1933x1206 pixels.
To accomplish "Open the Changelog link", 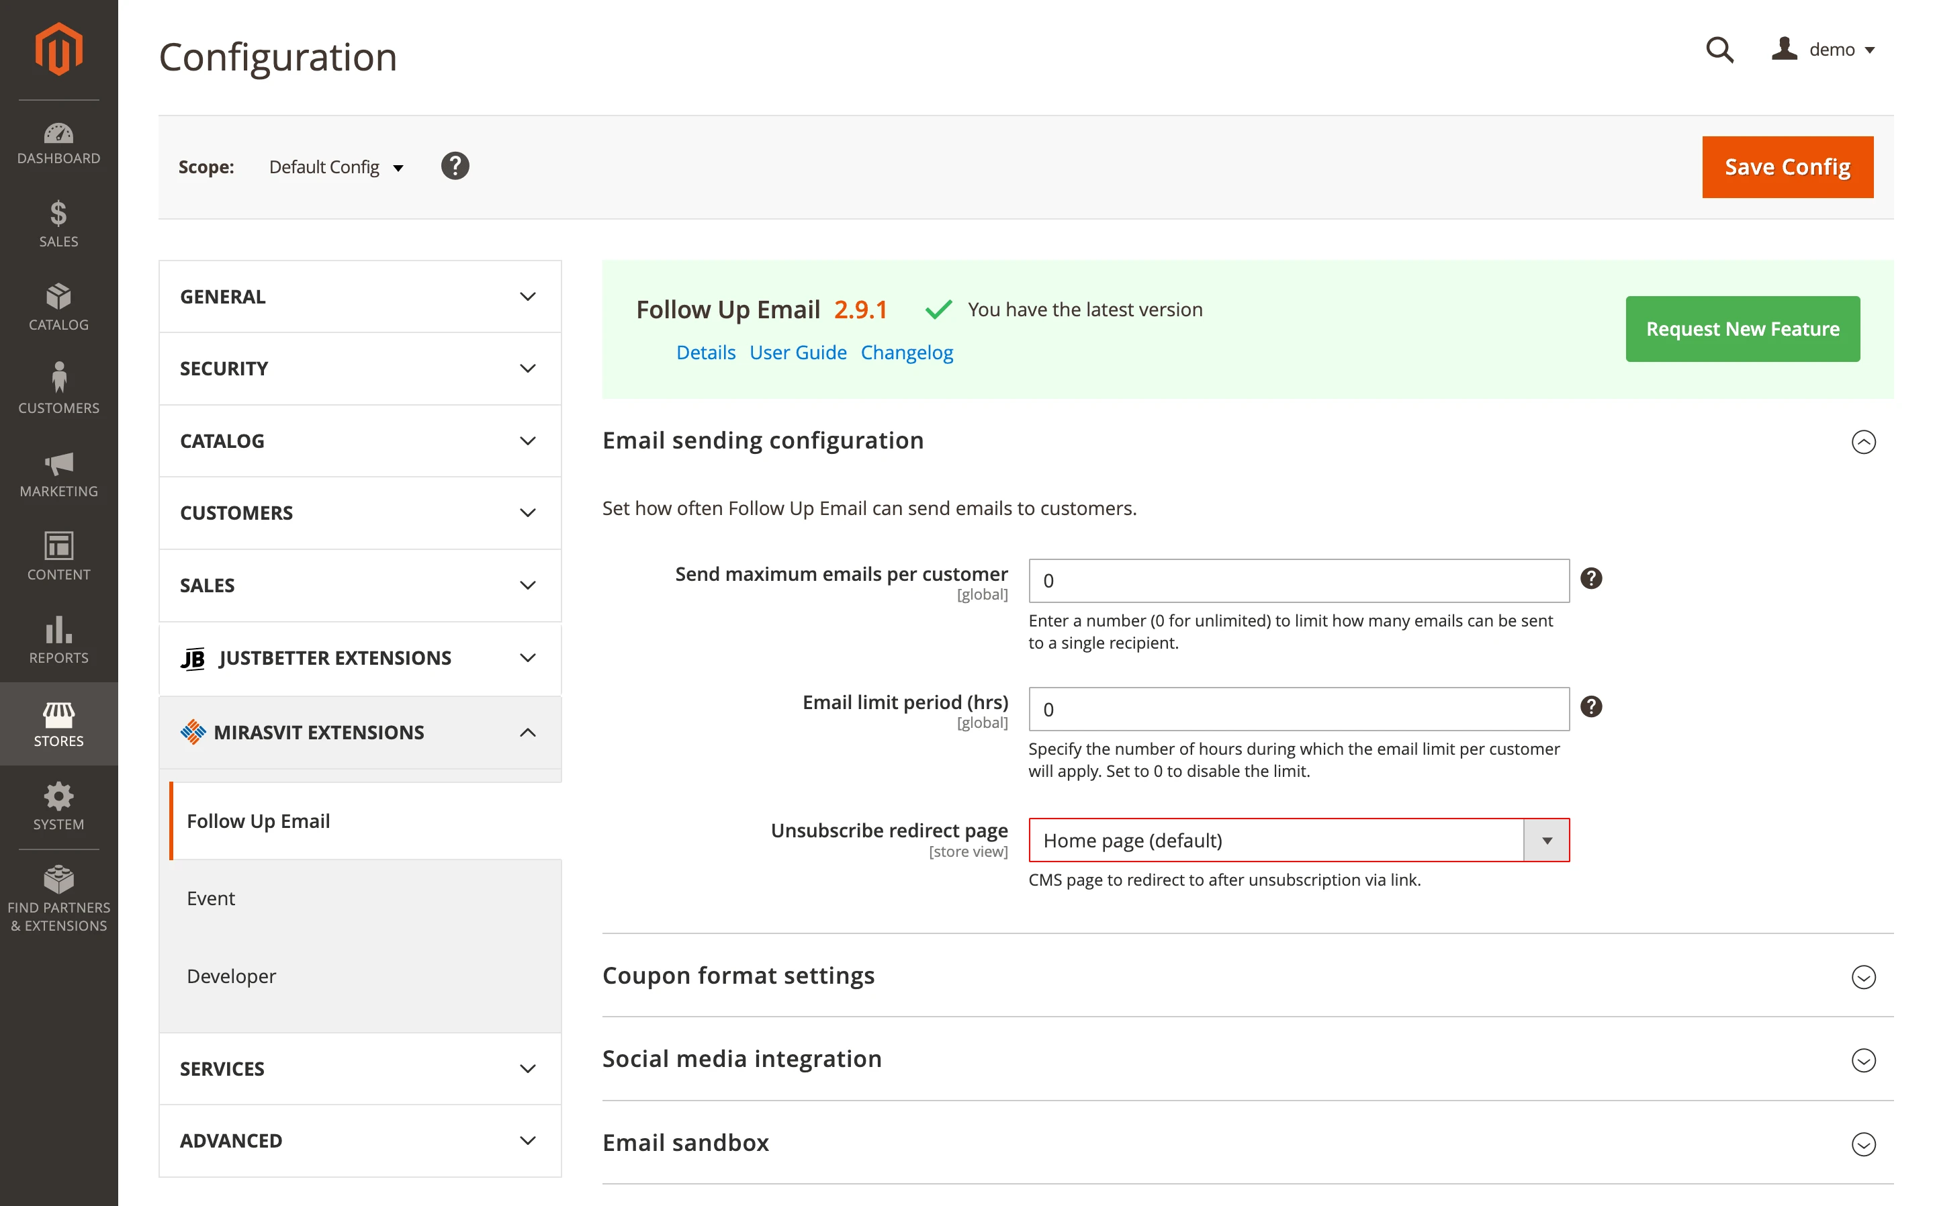I will point(907,352).
